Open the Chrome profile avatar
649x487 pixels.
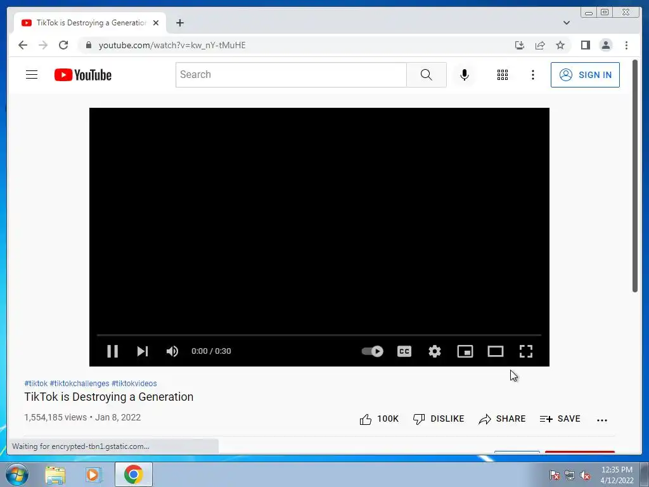click(x=606, y=45)
